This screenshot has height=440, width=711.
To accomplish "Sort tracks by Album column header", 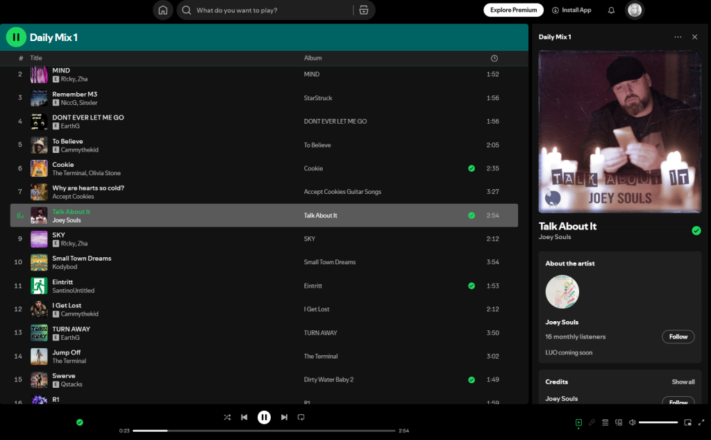I will 313,58.
